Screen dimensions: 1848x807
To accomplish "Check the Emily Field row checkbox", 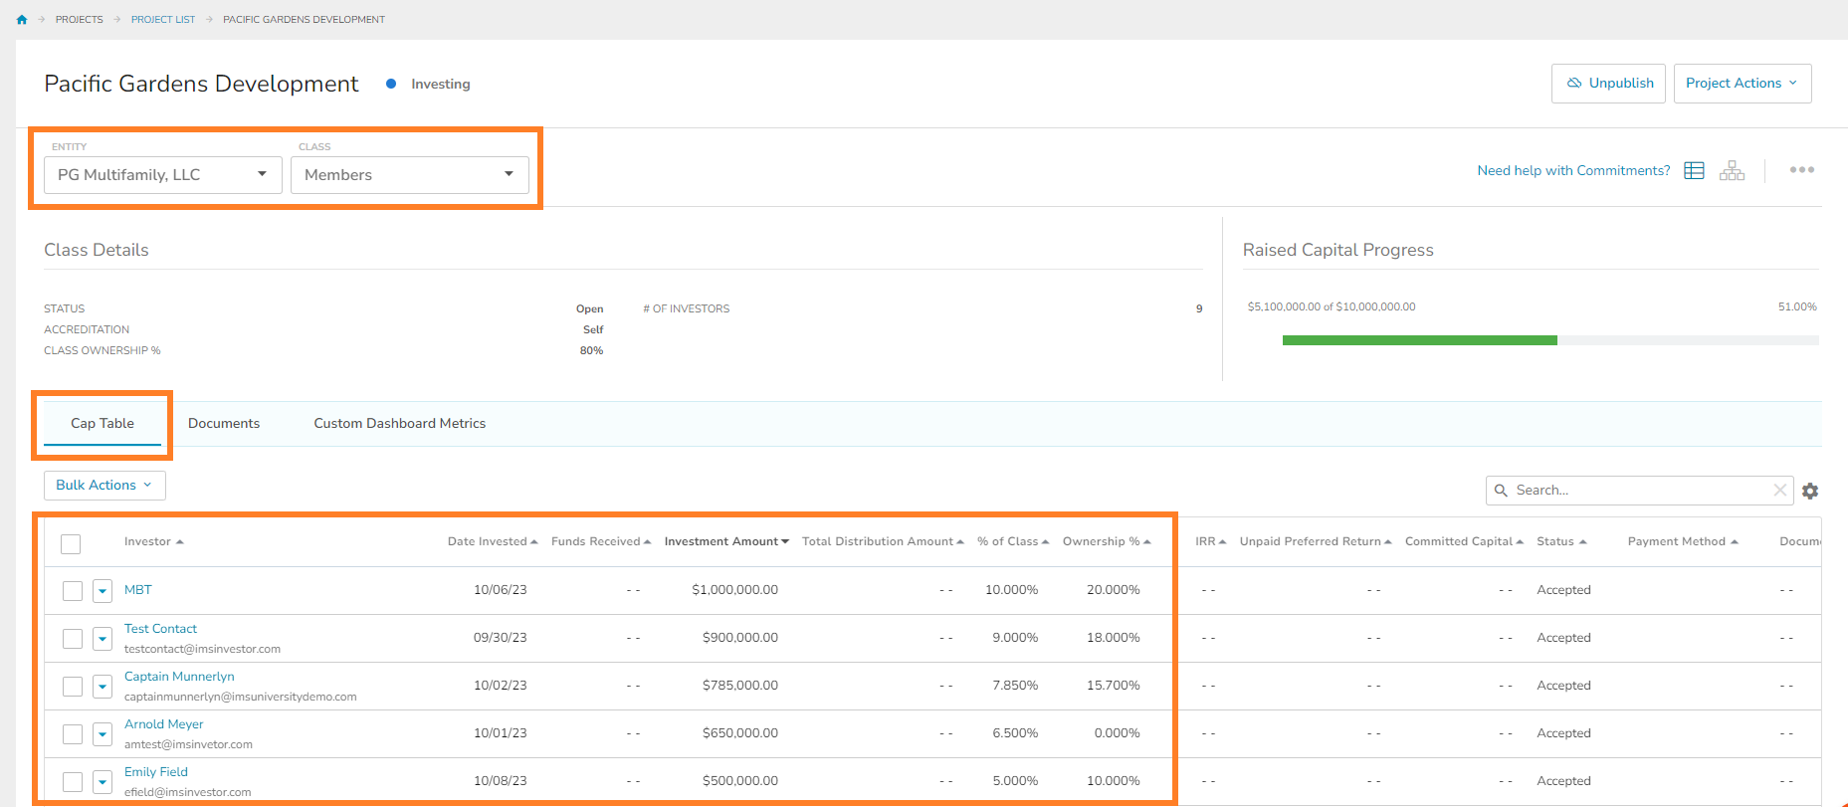I will point(73,782).
